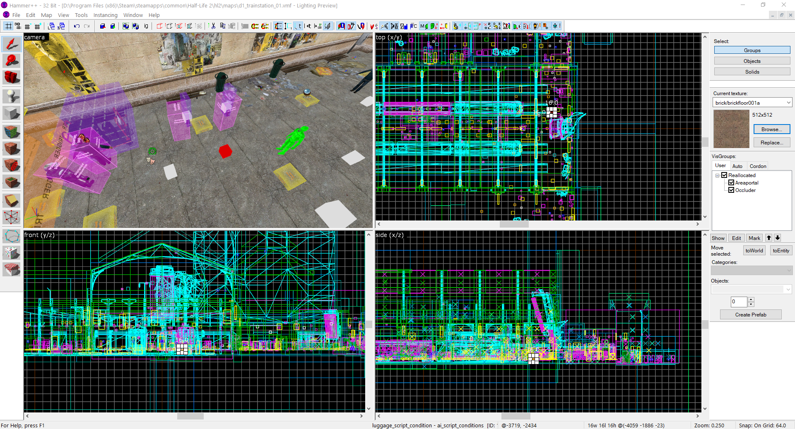Click the Group selection icon
Viewport: 795px width, 429px height.
click(126, 26)
